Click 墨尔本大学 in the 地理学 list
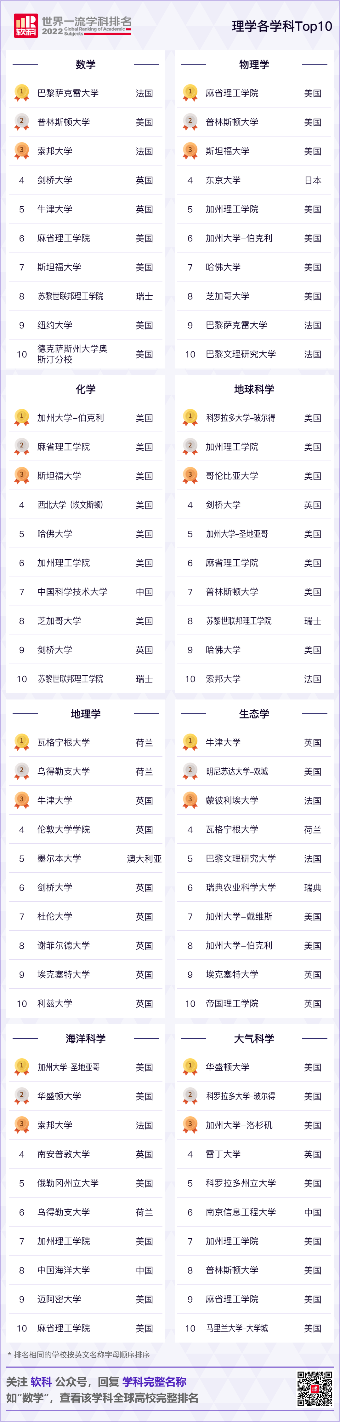Image resolution: width=340 pixels, height=1422 pixels. click(x=59, y=858)
